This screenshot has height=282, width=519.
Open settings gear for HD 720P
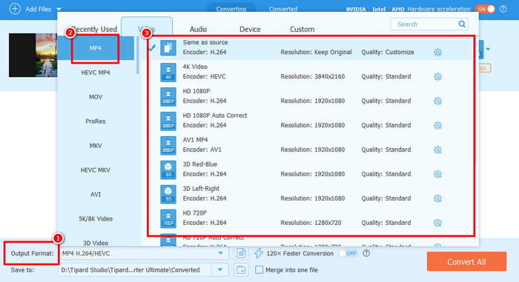[x=437, y=223]
